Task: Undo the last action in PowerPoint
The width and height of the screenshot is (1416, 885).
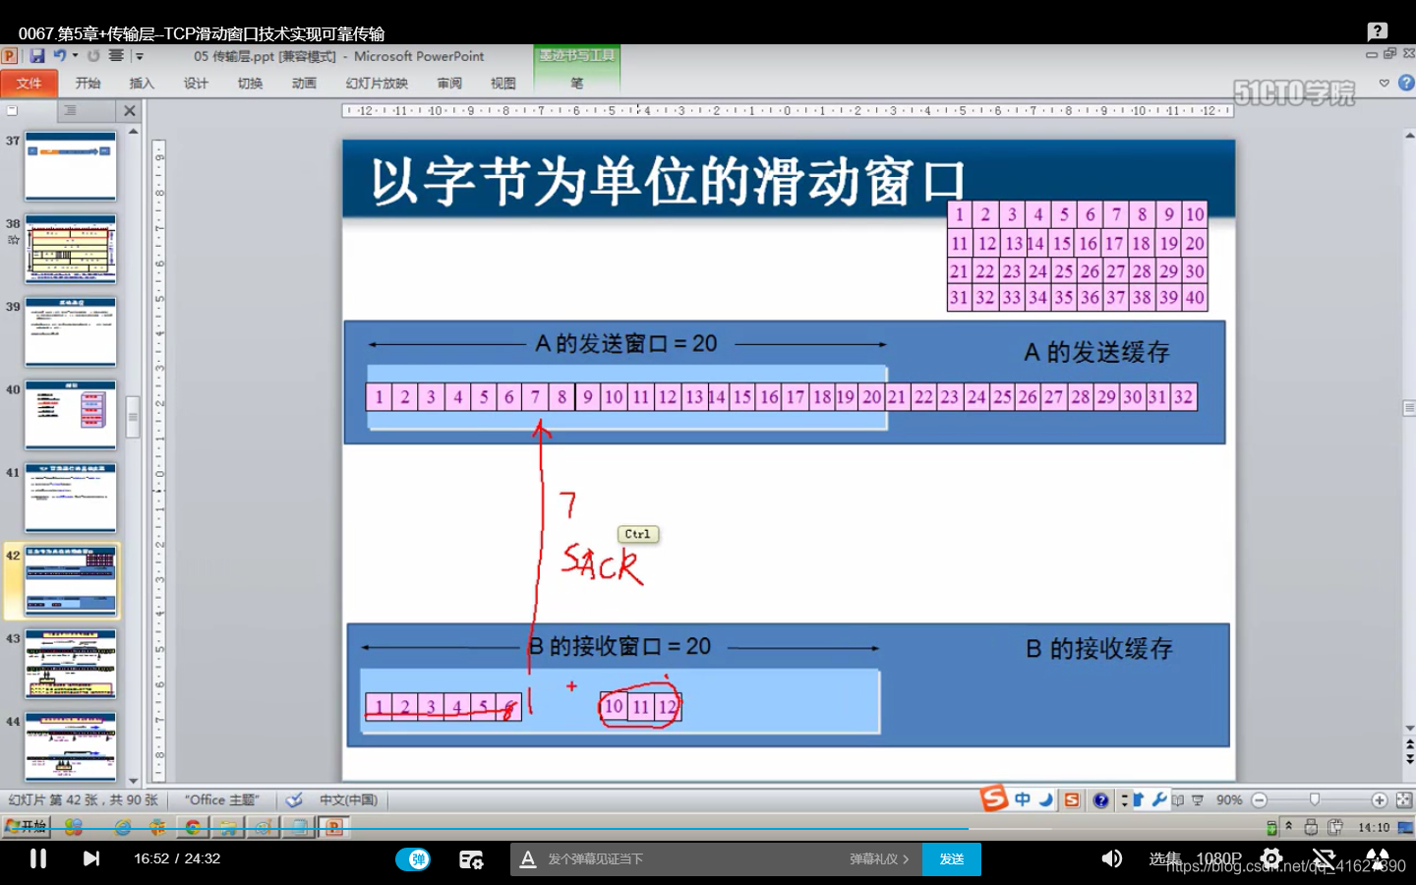Action: pyautogui.click(x=59, y=56)
